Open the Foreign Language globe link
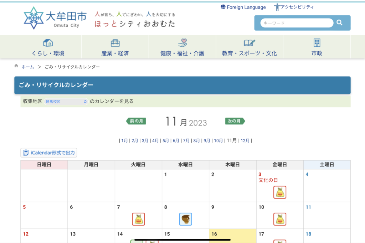The width and height of the screenshot is (365, 243). click(x=243, y=7)
